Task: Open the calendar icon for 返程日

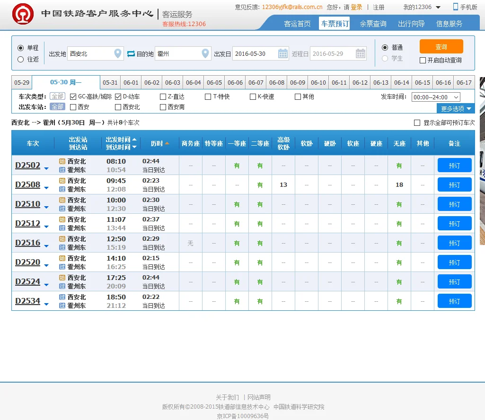Action: tap(361, 53)
